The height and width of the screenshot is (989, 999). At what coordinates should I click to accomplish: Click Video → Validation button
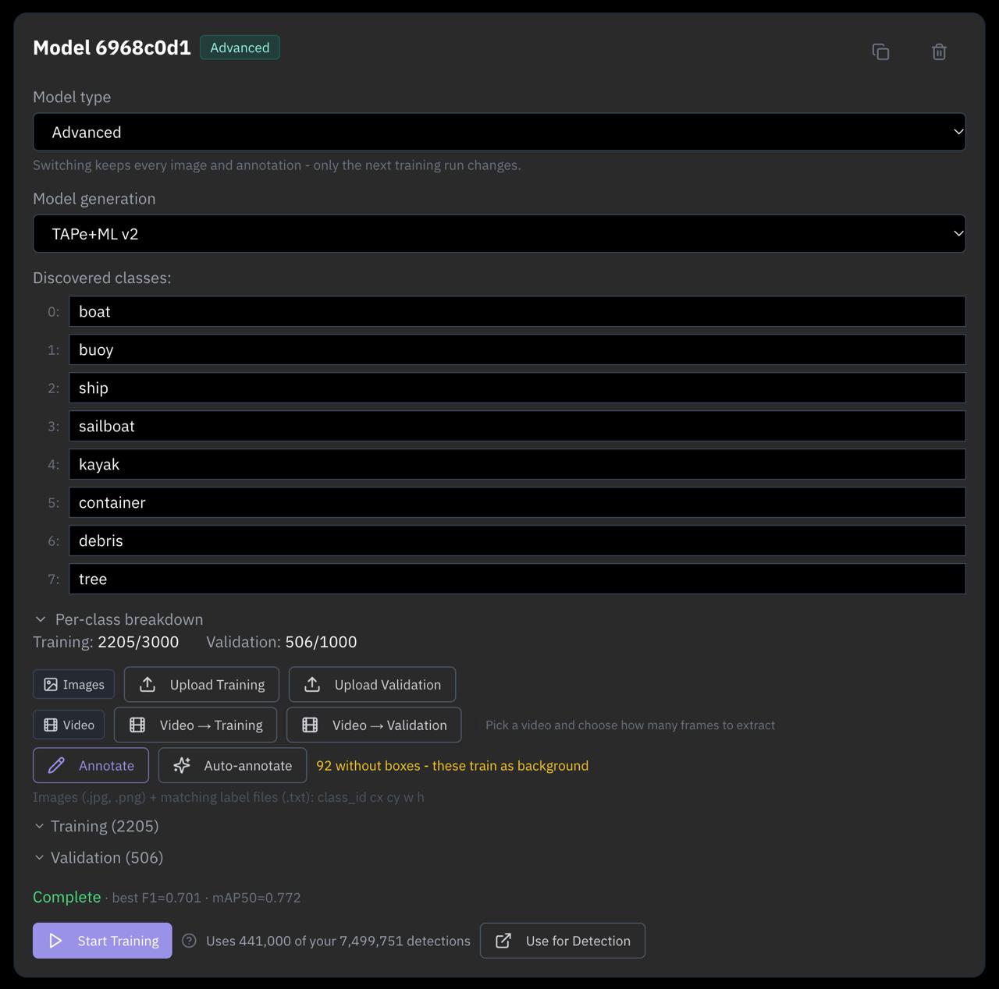pos(374,725)
